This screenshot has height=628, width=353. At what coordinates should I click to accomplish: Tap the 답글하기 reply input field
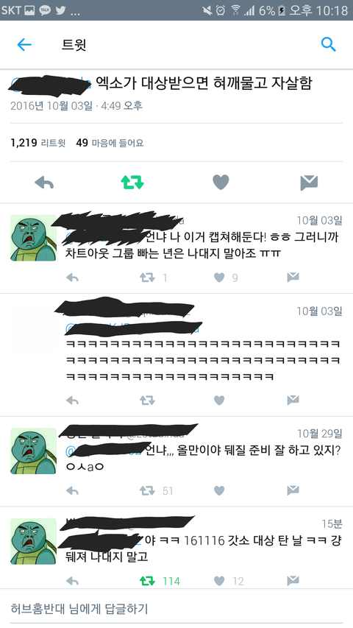[x=176, y=609]
